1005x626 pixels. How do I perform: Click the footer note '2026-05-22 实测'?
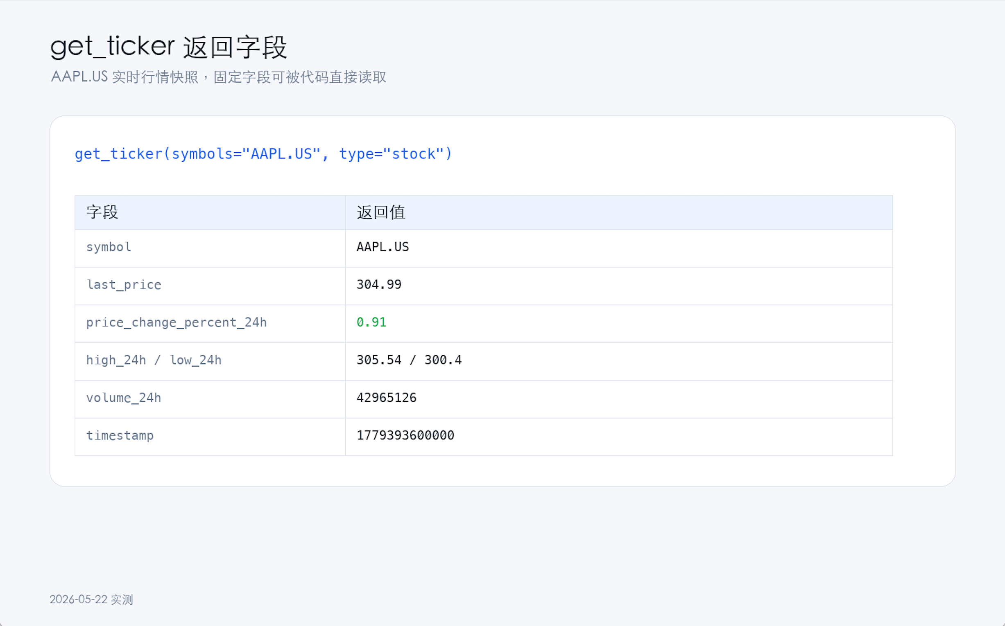click(91, 599)
